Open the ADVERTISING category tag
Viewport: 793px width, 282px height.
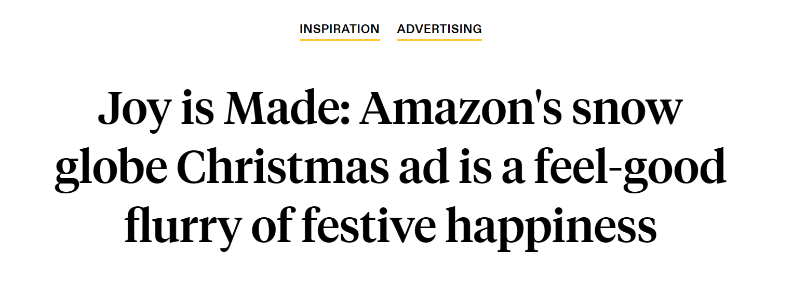click(439, 29)
